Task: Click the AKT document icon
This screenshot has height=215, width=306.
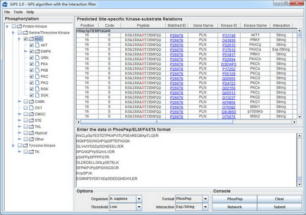Action: coord(37,45)
